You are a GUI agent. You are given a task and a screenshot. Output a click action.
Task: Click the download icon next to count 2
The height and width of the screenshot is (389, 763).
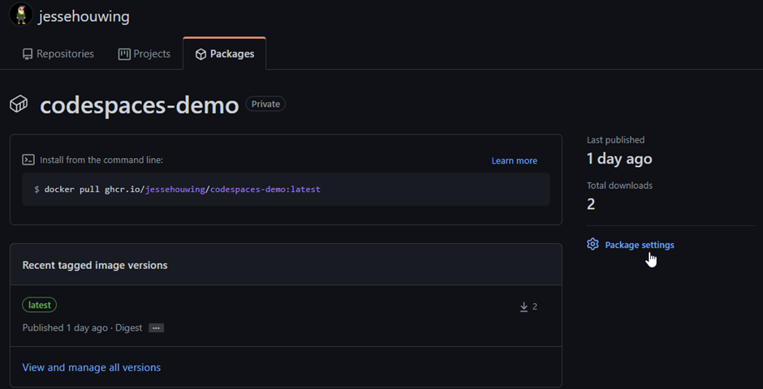[x=524, y=306]
